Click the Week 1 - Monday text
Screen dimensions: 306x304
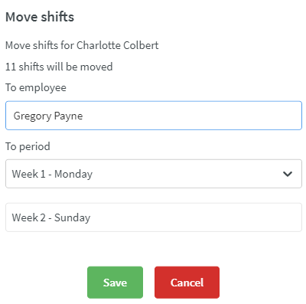52,175
